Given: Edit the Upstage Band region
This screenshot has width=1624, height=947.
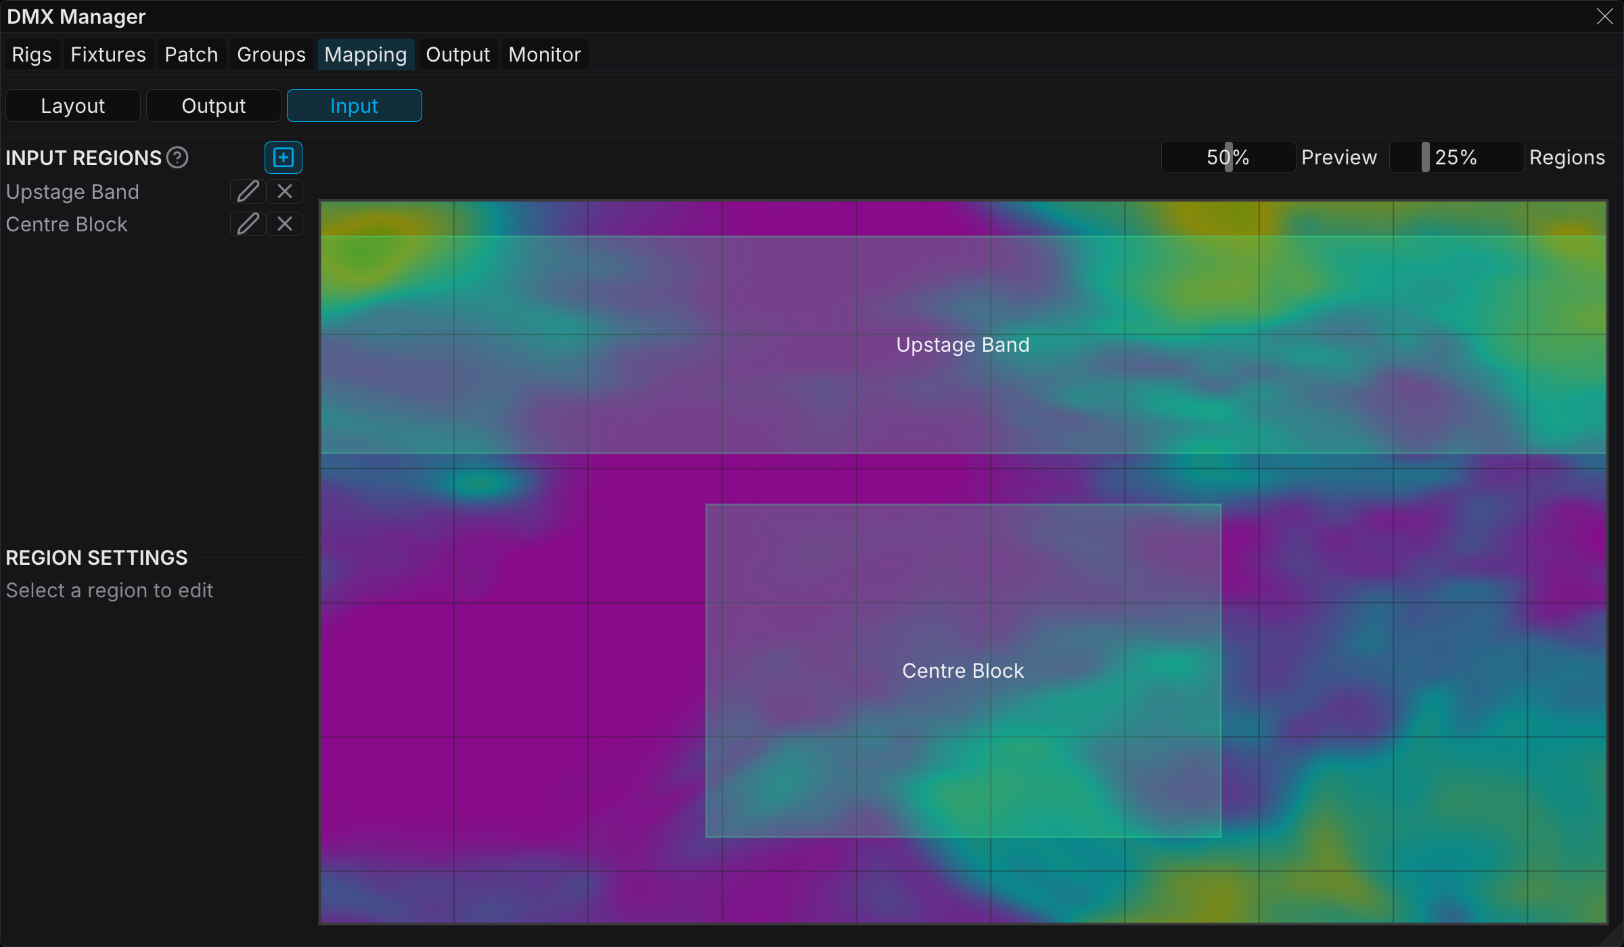Looking at the screenshot, I should pyautogui.click(x=248, y=191).
